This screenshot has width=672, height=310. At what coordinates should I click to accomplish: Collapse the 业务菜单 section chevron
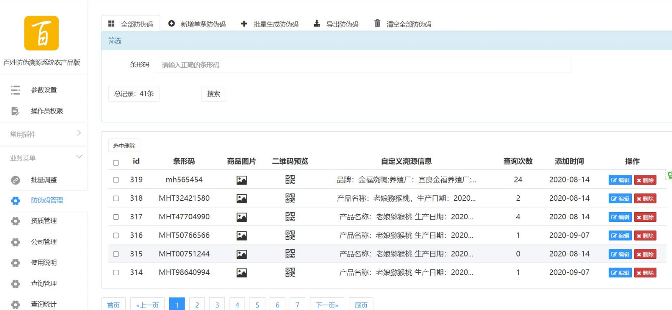(x=79, y=157)
